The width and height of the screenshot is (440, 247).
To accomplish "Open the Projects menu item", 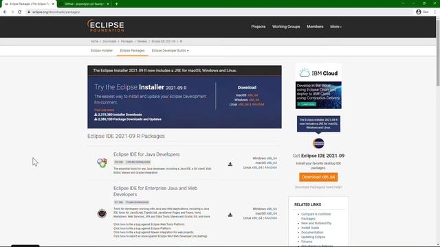I will 258,27.
